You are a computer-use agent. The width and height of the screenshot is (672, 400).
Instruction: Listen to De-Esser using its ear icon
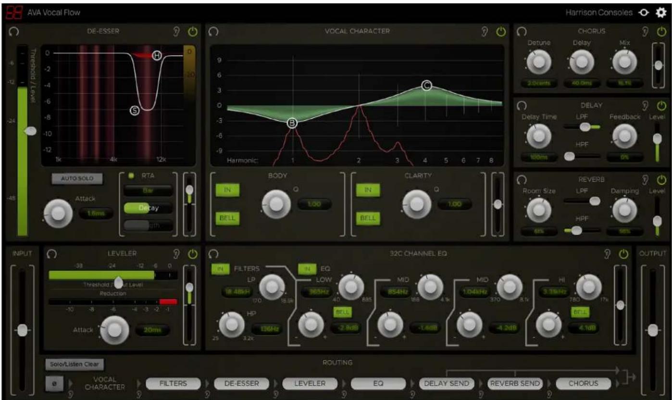[x=176, y=32]
